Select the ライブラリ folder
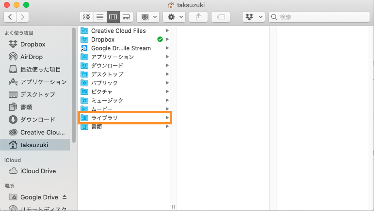 tap(104, 118)
